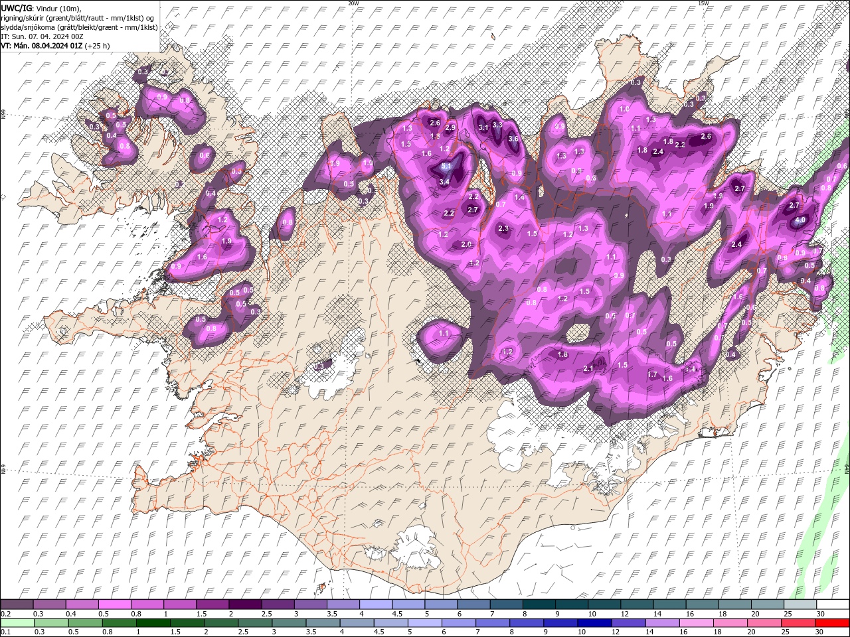
Task: Click the bottom-row purple swatch labeled 12
Action: point(627,623)
